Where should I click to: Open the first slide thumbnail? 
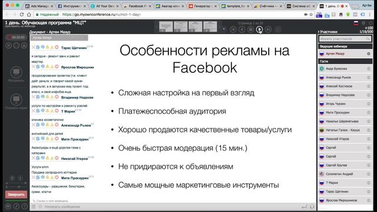166,26
